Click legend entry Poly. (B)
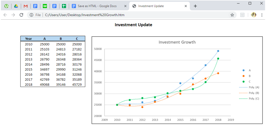Image resolution: width=266 pixels, height=127 pixels. pyautogui.click(x=249, y=93)
